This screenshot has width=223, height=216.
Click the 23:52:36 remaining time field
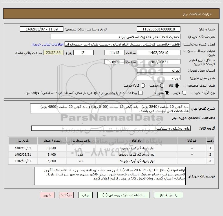pyautogui.click(x=53, y=52)
